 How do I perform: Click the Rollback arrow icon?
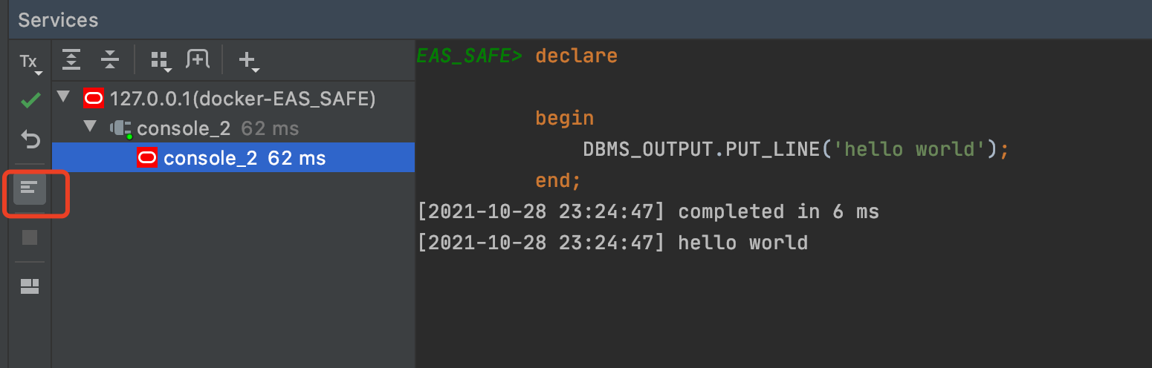pos(30,139)
